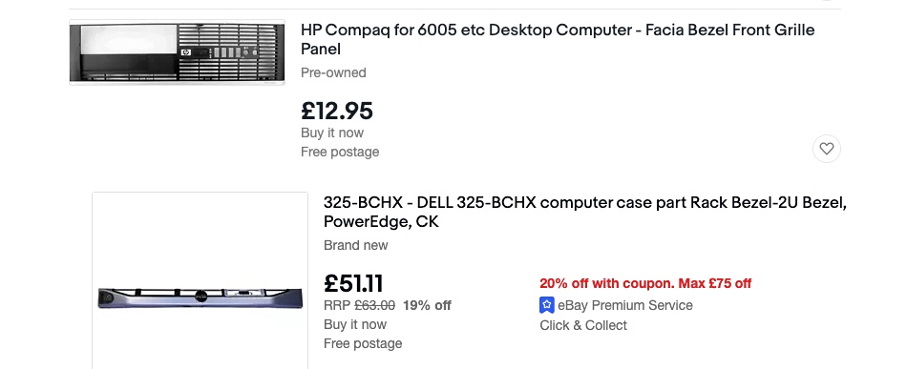907x369 pixels.
Task: Click Free postage on the HP Compaq listing
Action: [340, 152]
